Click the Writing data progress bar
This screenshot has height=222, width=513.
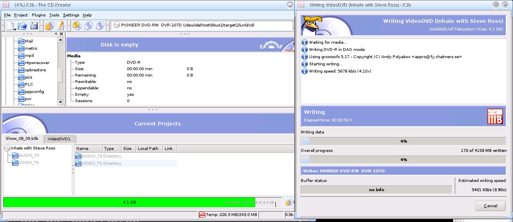(x=403, y=141)
